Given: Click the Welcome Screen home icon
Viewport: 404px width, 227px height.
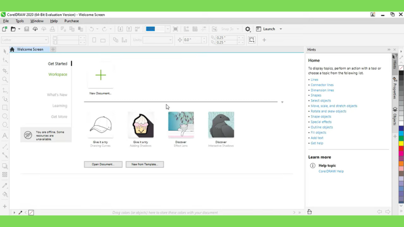Looking at the screenshot, I should [12, 49].
